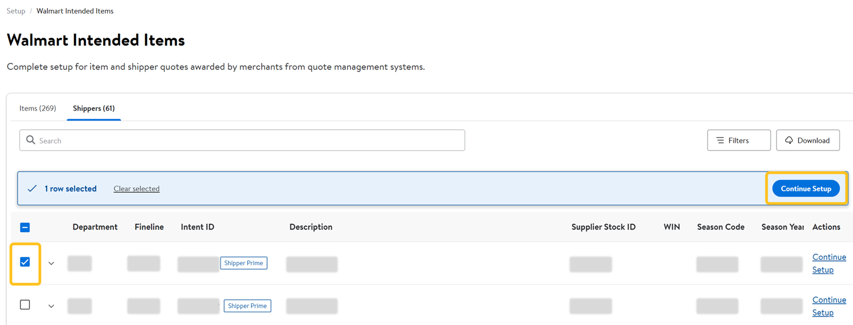Select the Shippers (61) tab
This screenshot has width=853, height=325.
[x=93, y=108]
